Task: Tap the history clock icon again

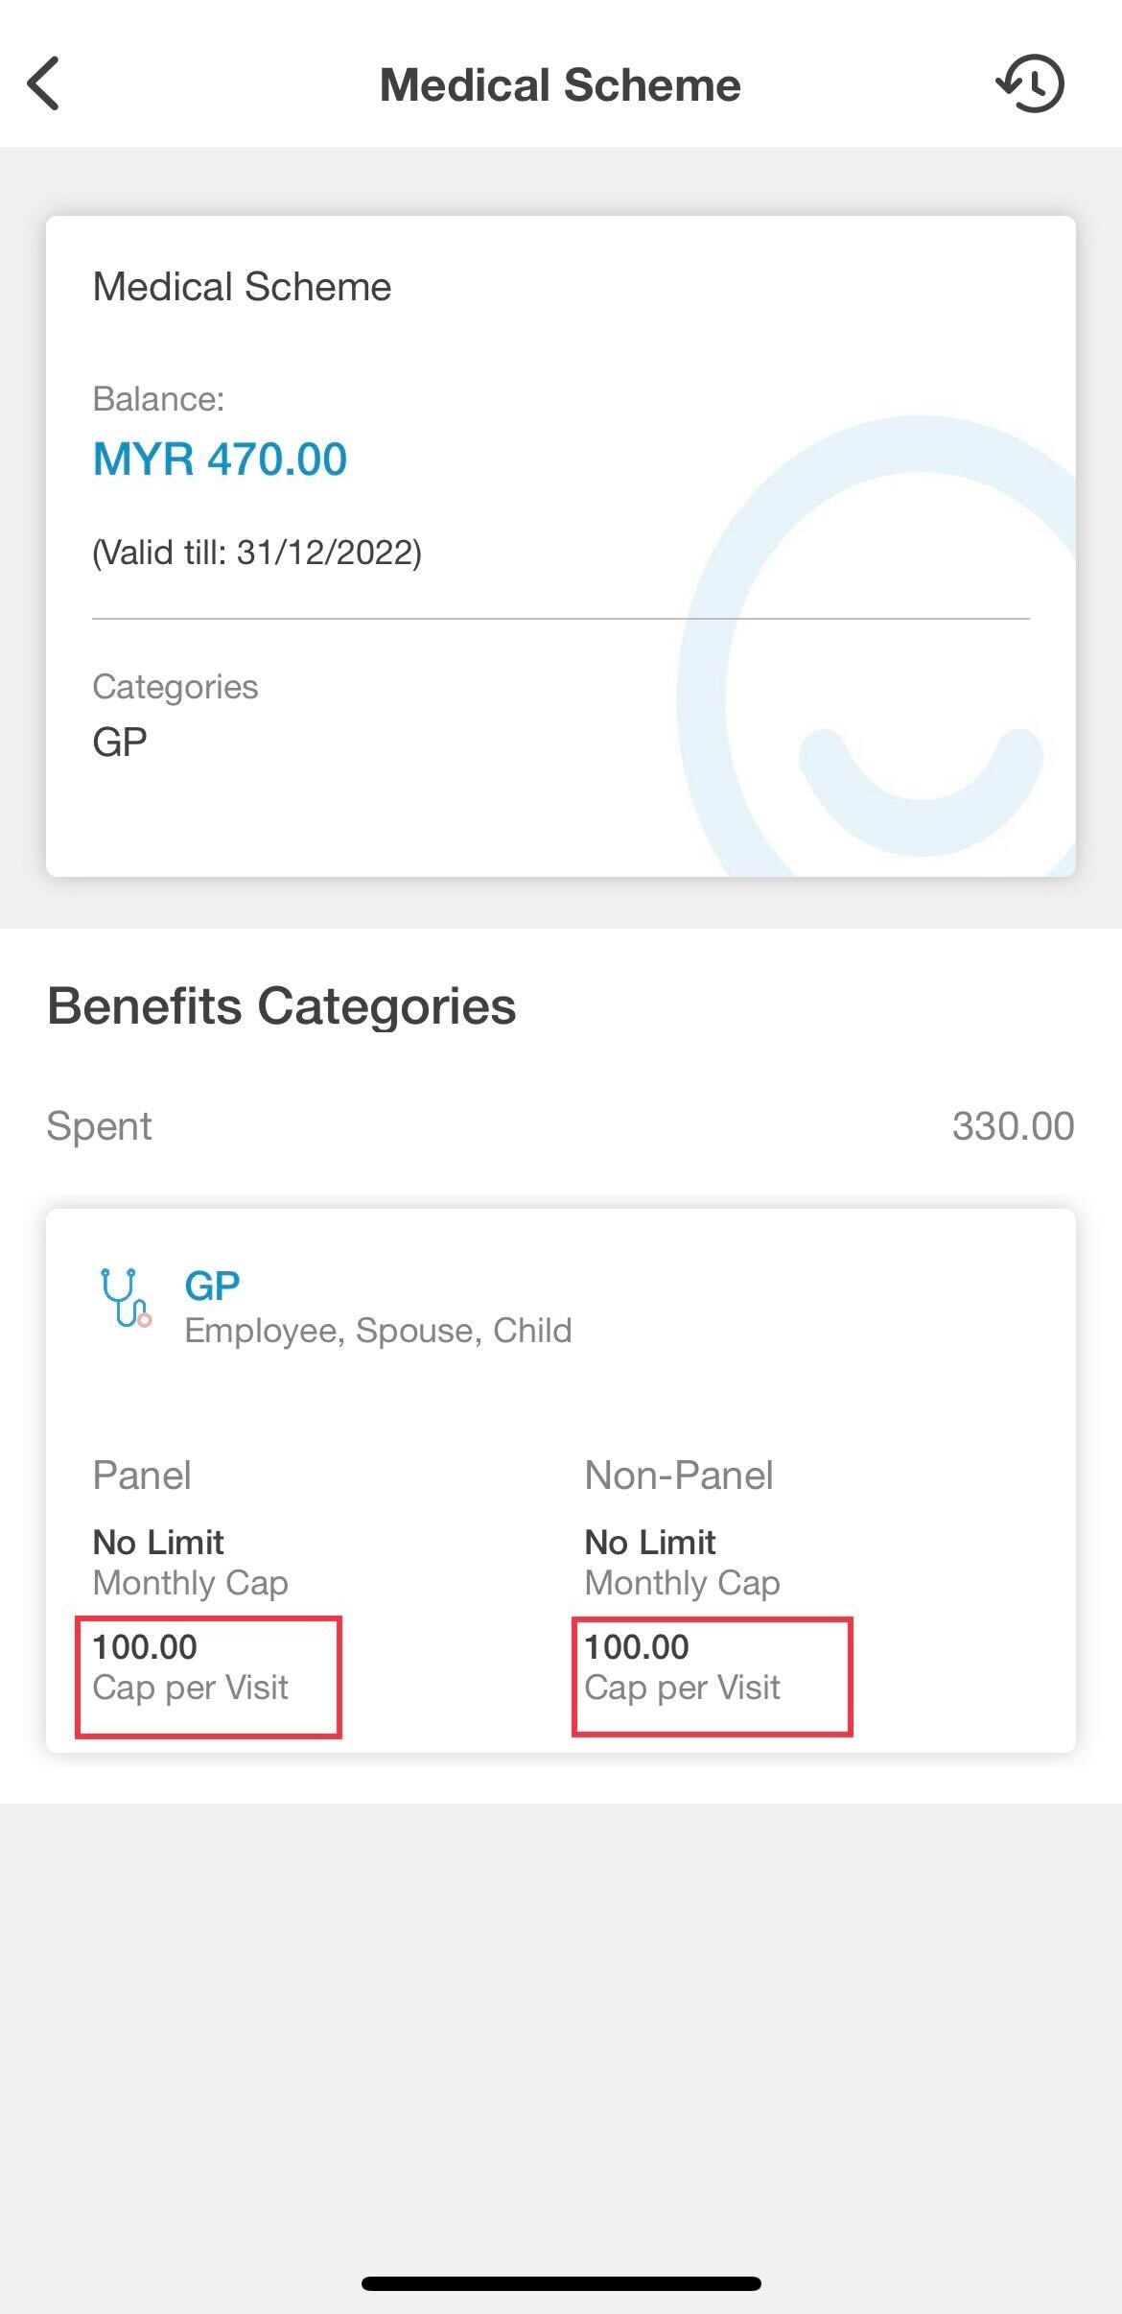Action: [x=1032, y=84]
